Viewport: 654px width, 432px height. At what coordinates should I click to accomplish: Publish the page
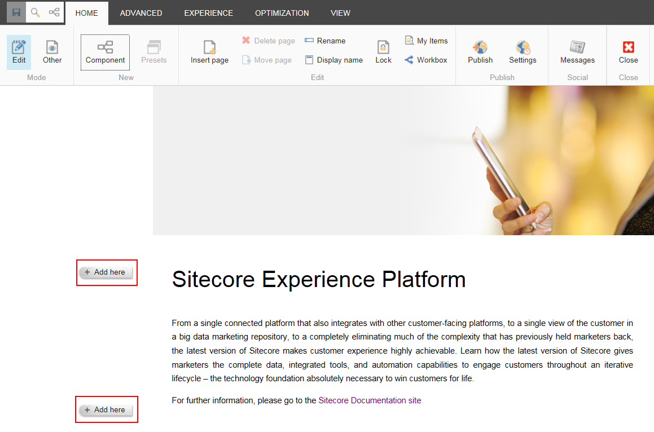(480, 52)
